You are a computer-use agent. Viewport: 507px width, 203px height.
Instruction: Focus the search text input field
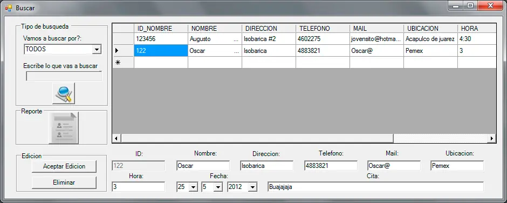pos(64,76)
